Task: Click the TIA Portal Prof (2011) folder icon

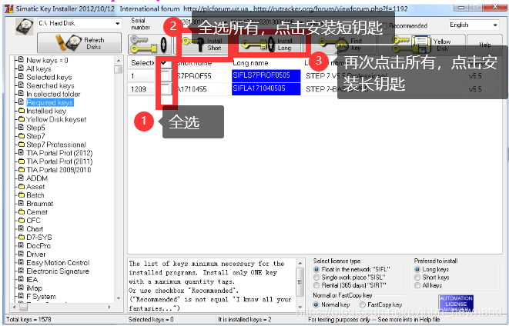Action: point(22,161)
